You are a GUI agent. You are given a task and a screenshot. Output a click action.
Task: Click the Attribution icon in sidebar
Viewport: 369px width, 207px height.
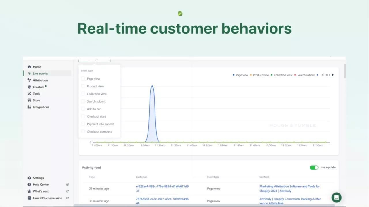(29, 80)
